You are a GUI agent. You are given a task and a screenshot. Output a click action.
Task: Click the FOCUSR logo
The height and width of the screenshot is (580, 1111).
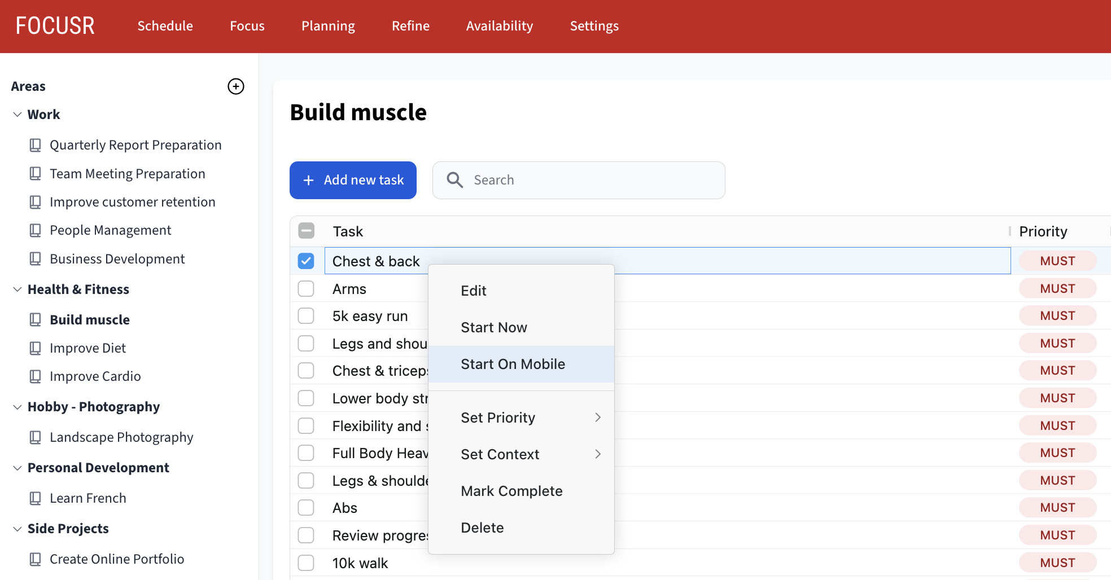pyautogui.click(x=54, y=25)
